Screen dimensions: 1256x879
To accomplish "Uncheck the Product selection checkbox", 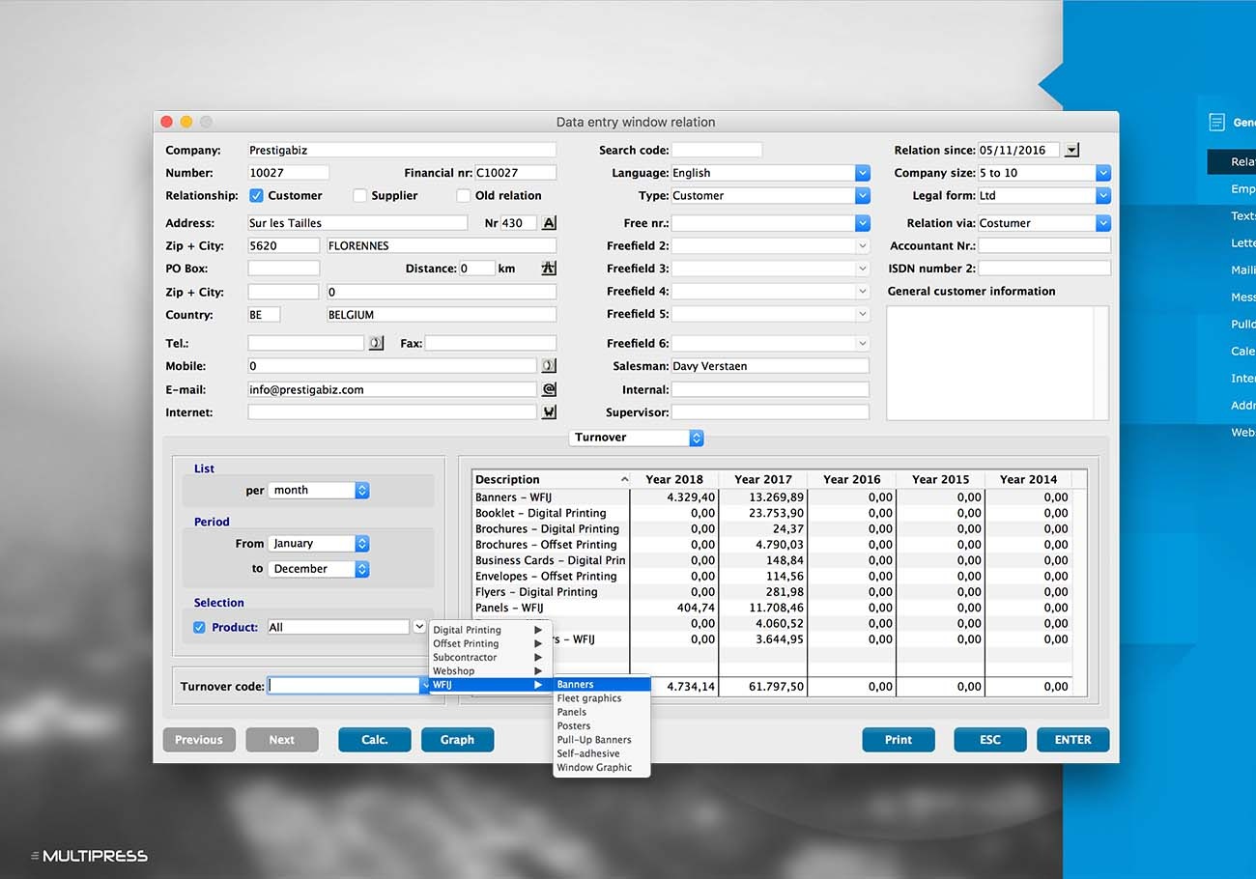I will click(x=199, y=627).
